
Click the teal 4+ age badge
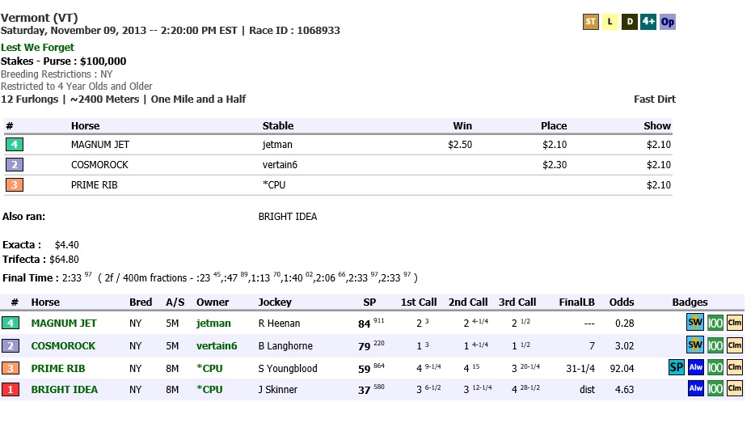(x=648, y=22)
